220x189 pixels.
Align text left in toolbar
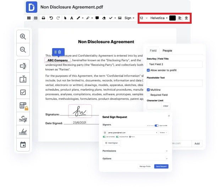point(180,18)
